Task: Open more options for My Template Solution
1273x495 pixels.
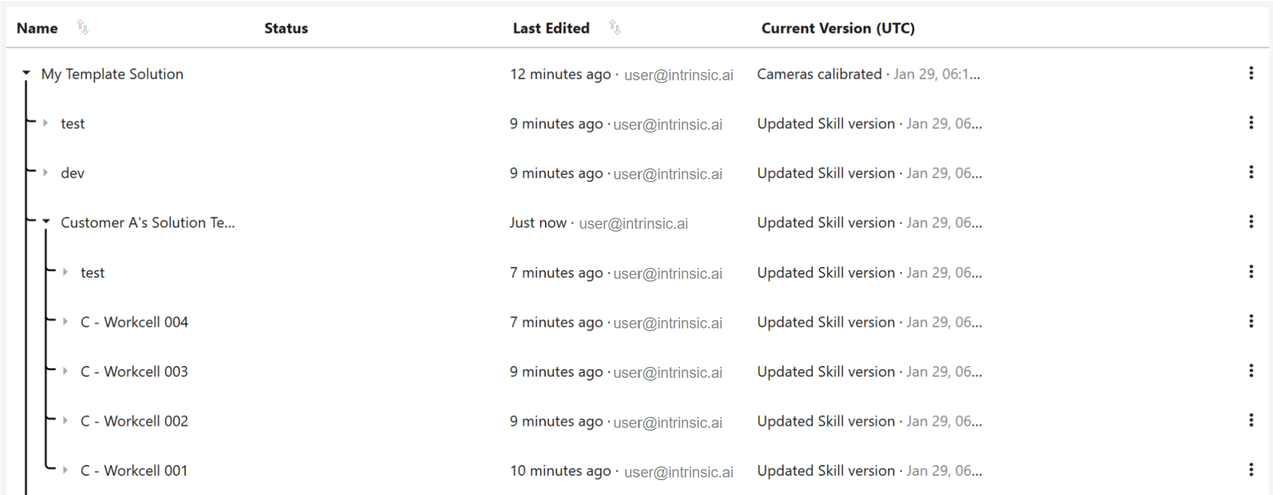Action: coord(1251,74)
